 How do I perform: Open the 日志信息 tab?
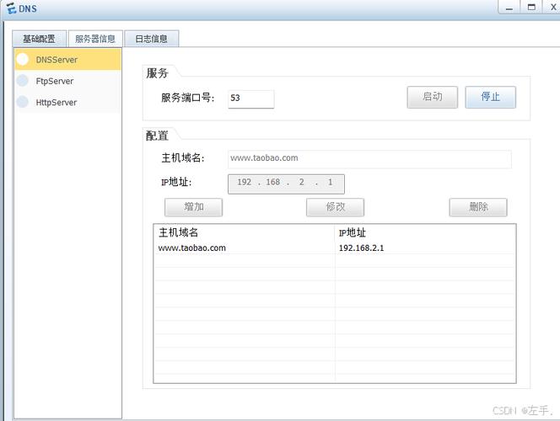(x=152, y=39)
